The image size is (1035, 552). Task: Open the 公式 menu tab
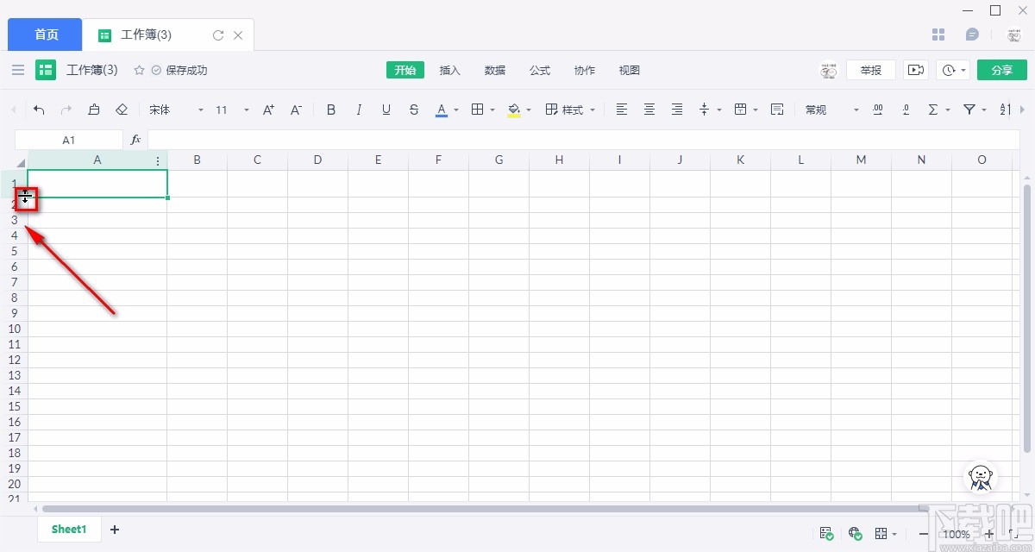click(540, 70)
